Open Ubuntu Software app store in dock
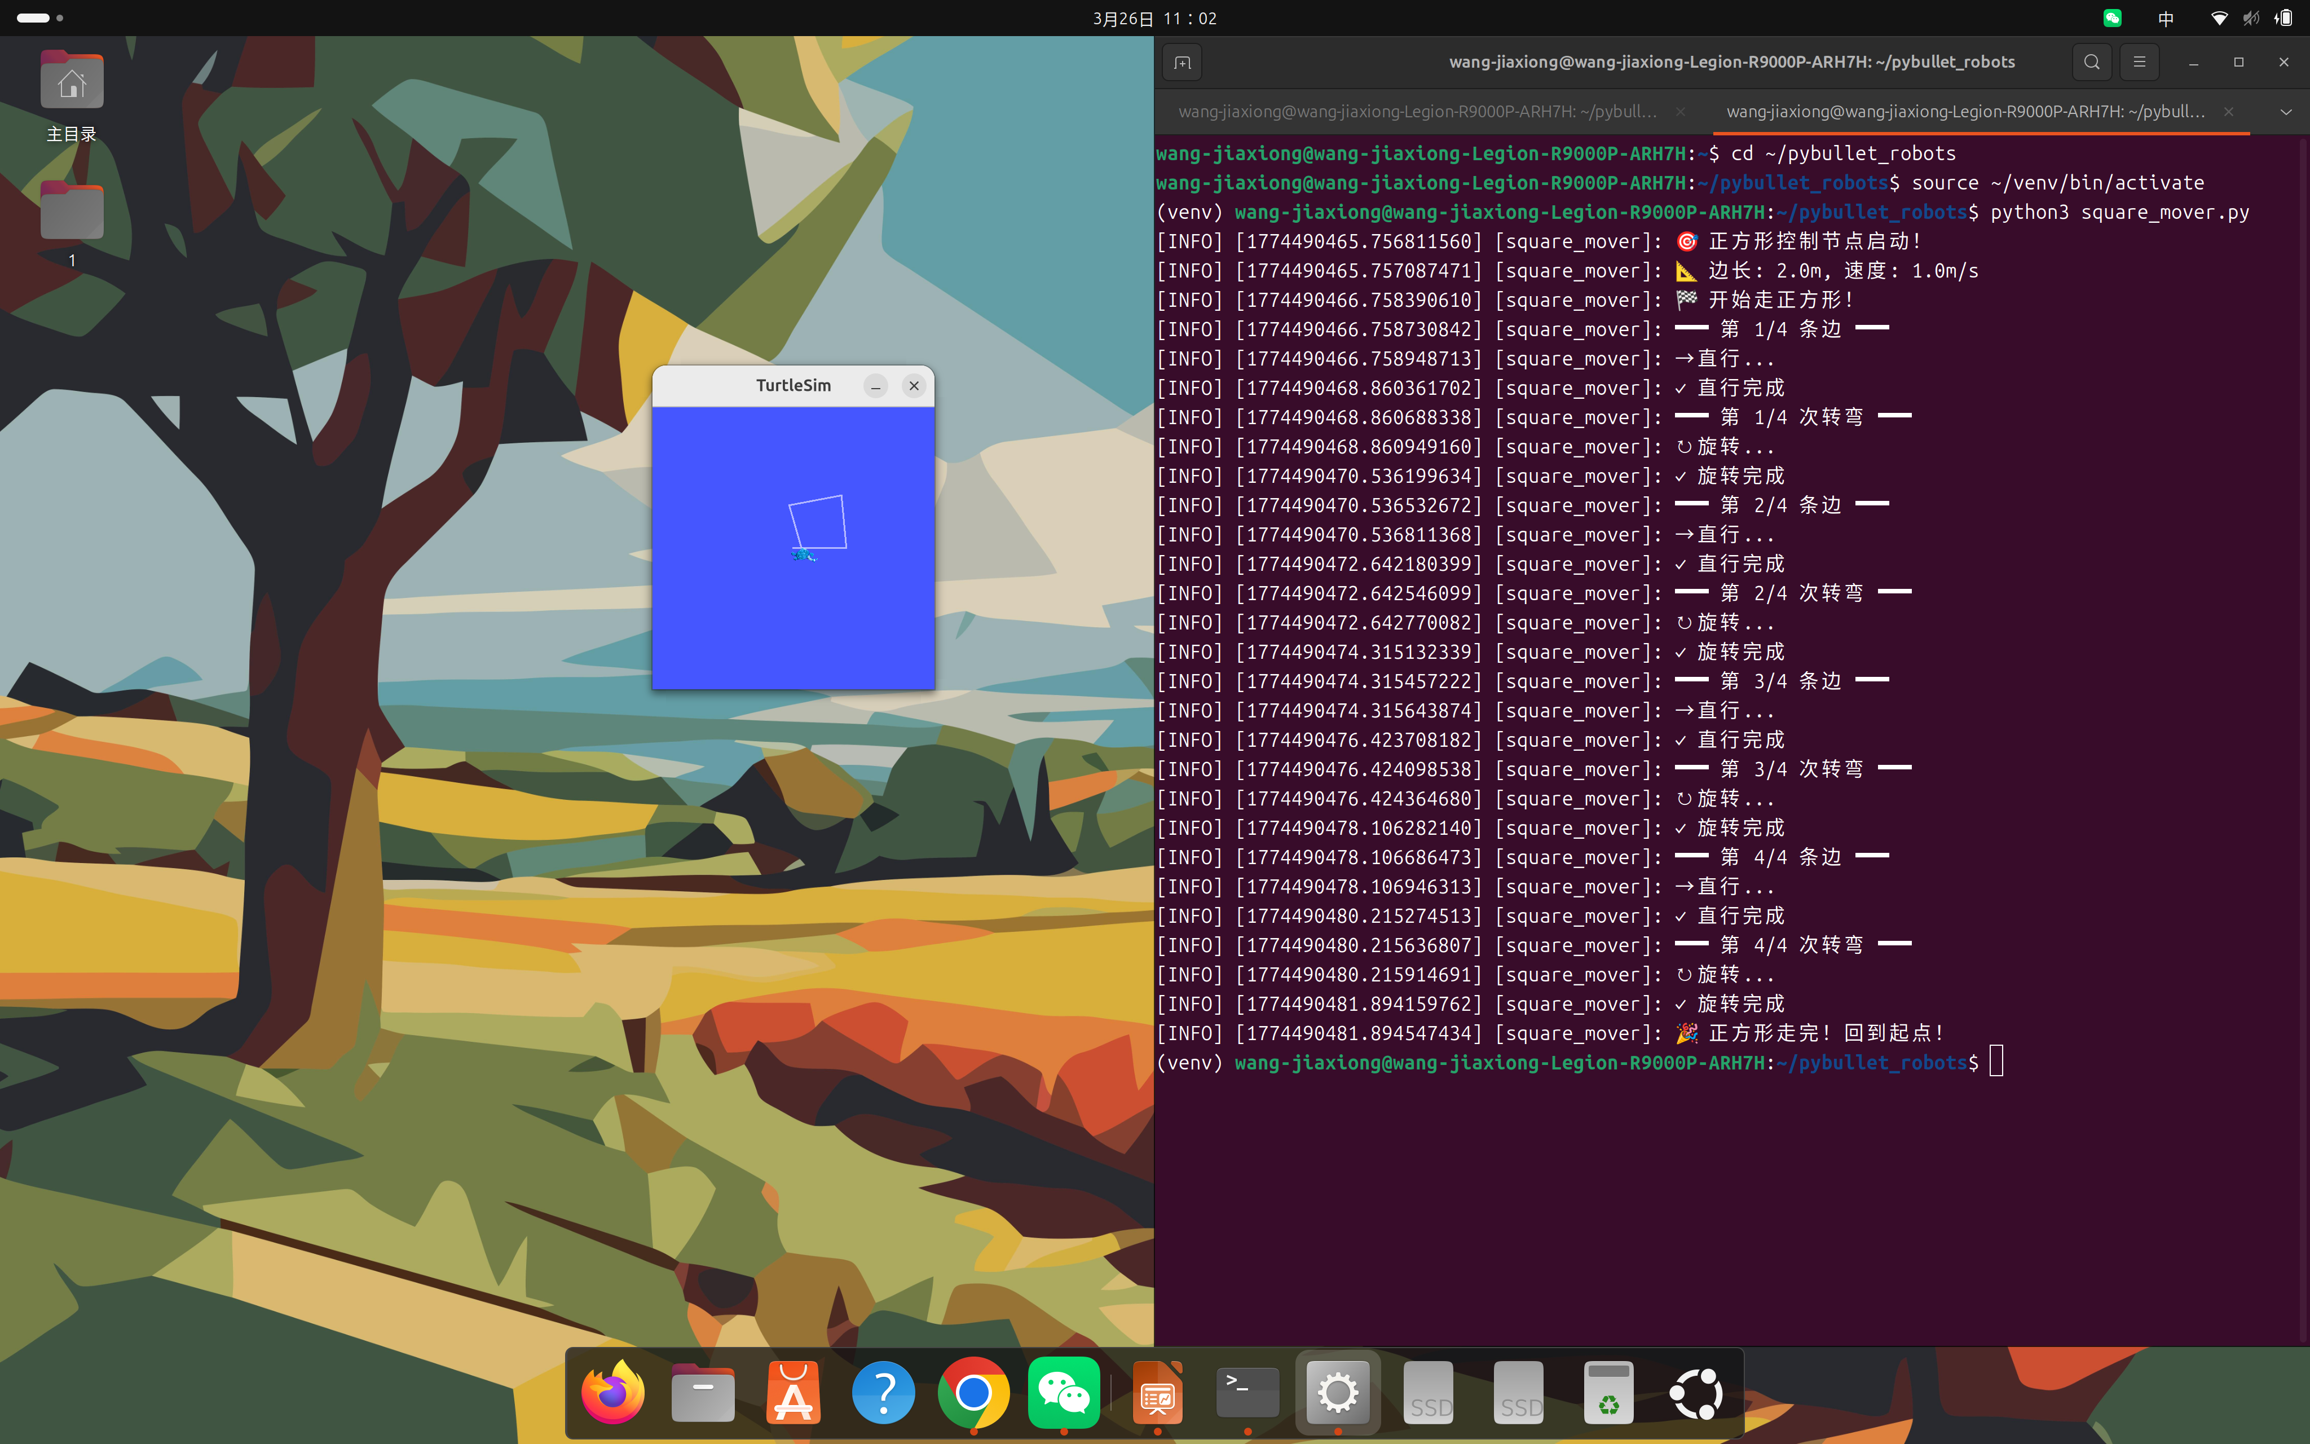The width and height of the screenshot is (2310, 1444). coord(793,1393)
